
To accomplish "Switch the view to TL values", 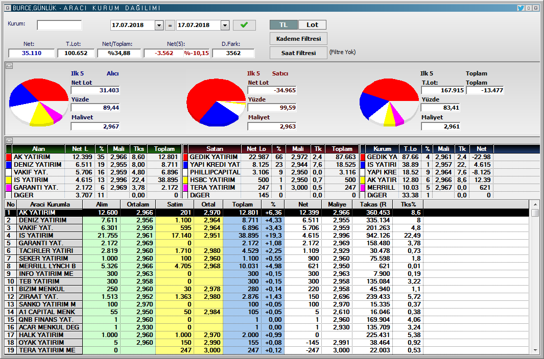I will click(x=283, y=24).
